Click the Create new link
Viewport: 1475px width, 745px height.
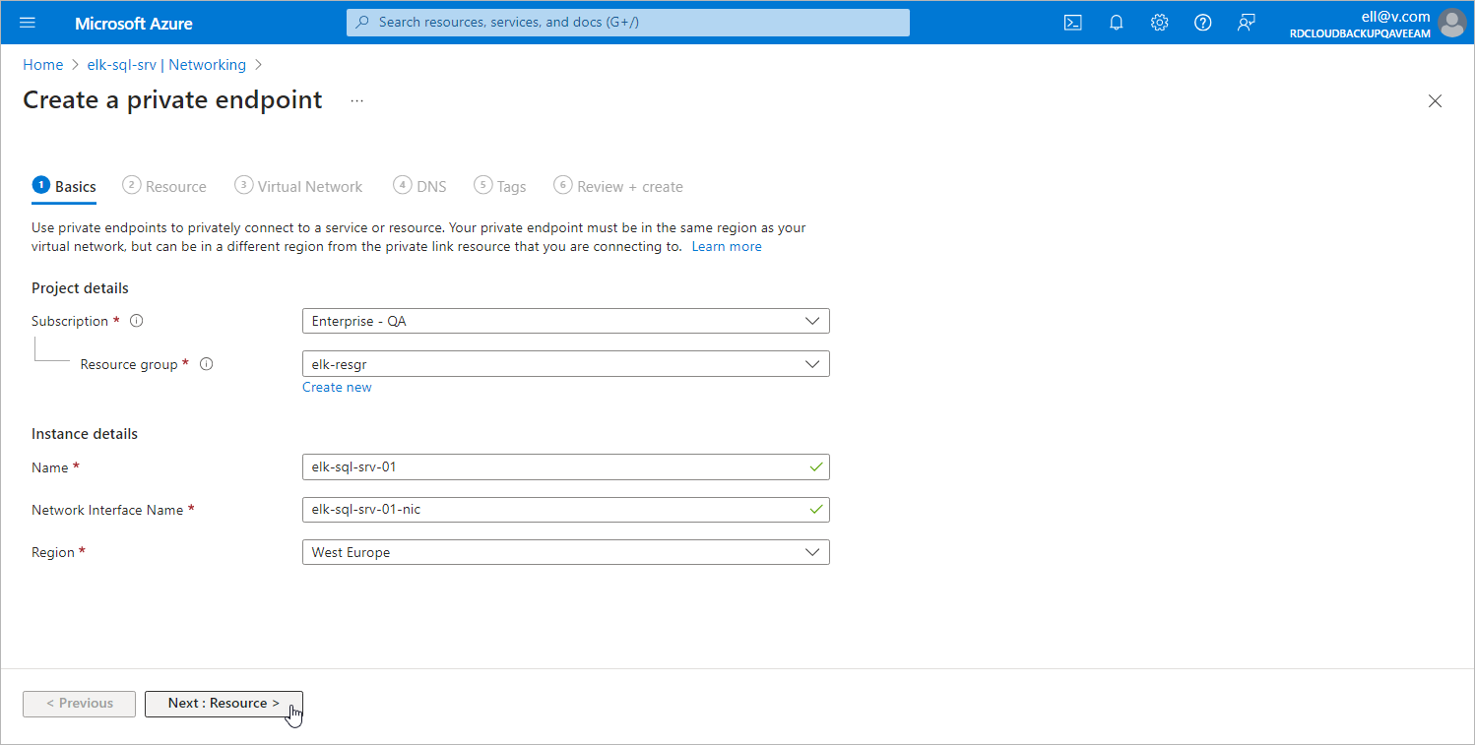tap(337, 387)
